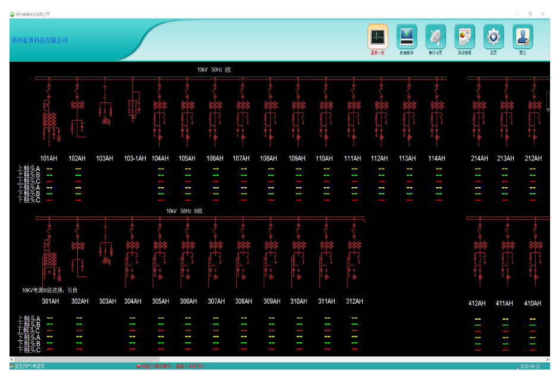The height and width of the screenshot is (385, 559).
Task: Select the 301AH incoming line symbol
Action: click(50, 258)
